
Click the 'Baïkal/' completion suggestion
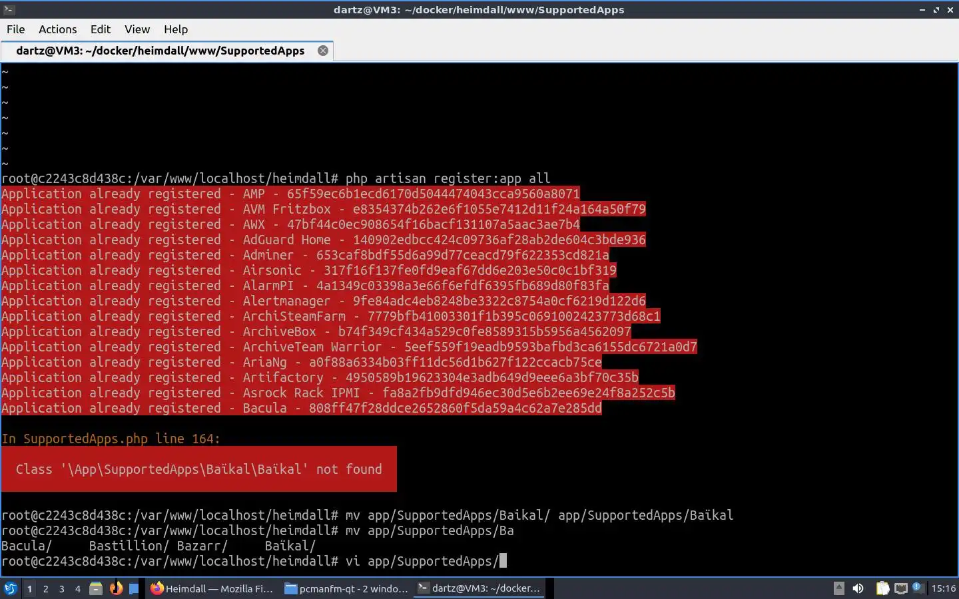(x=290, y=546)
